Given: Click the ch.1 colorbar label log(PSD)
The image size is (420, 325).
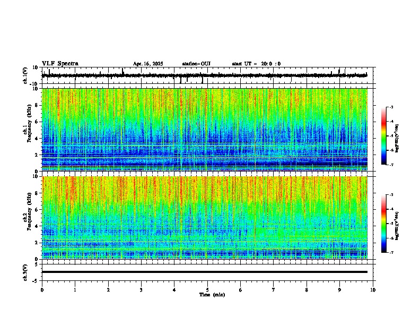Looking at the screenshot, I should click(397, 139).
